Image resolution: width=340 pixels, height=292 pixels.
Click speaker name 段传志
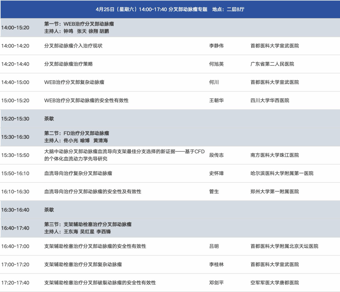coord(216,155)
